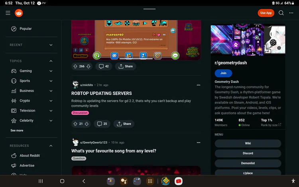Open more options for u/michits post
This screenshot has height=187, width=299.
coord(199,85)
